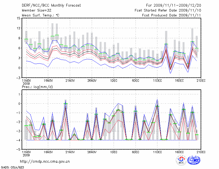Select 26NOV date label under precipitation chart
Image resolution: width=219 pixels, height=169 pixels.
92,152
